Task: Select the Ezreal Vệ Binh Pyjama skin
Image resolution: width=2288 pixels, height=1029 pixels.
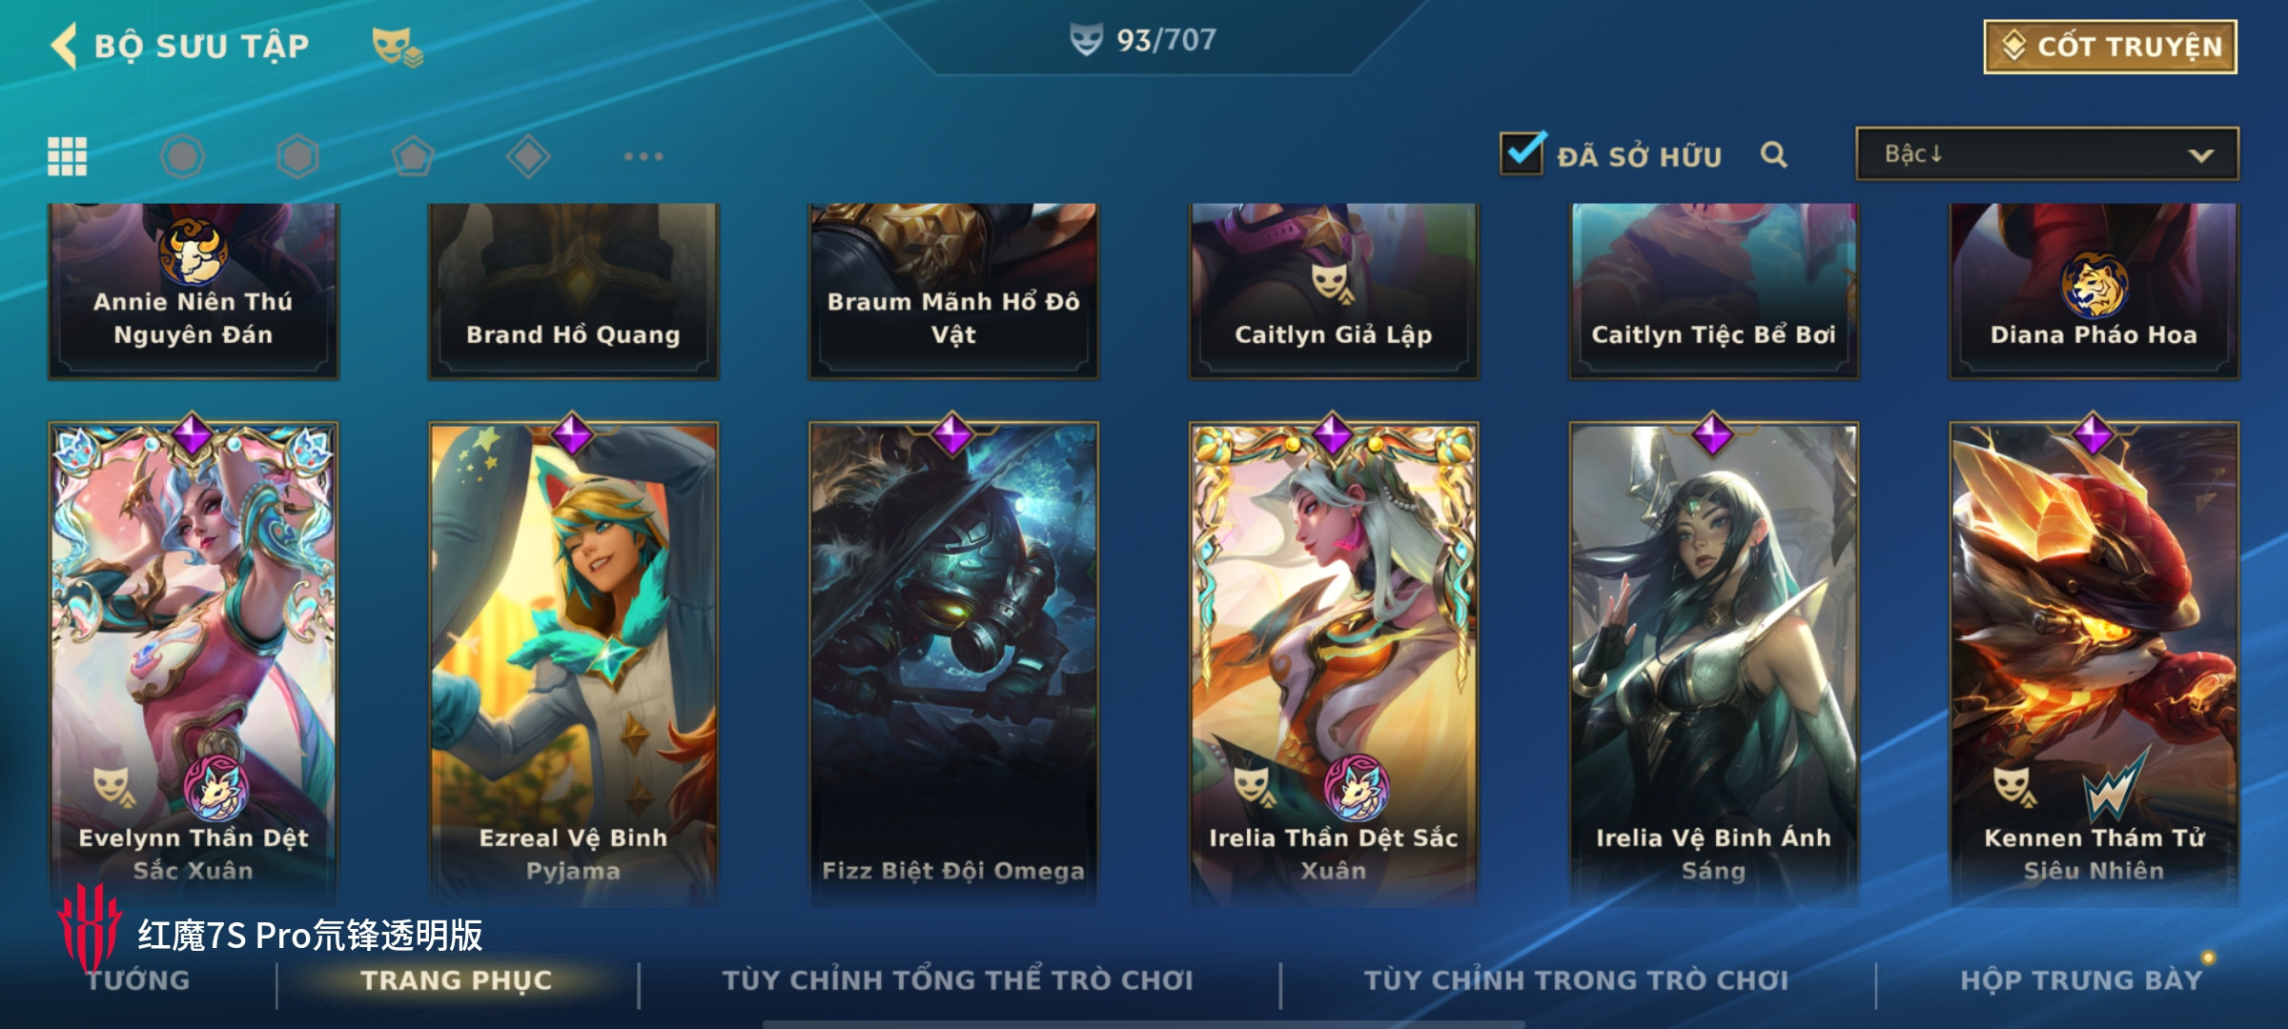Action: tap(573, 662)
